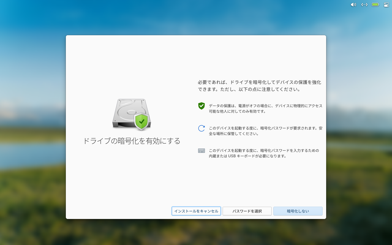Viewport: 392px width, 245px height.
Task: Check the battery status icon
Action: tap(375, 5)
